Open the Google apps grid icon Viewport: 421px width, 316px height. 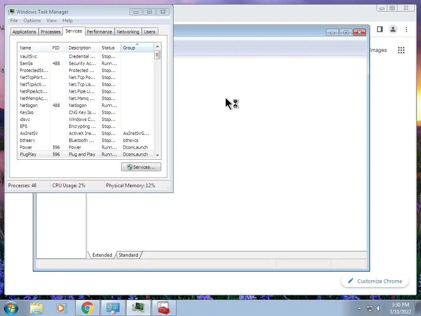[401, 50]
